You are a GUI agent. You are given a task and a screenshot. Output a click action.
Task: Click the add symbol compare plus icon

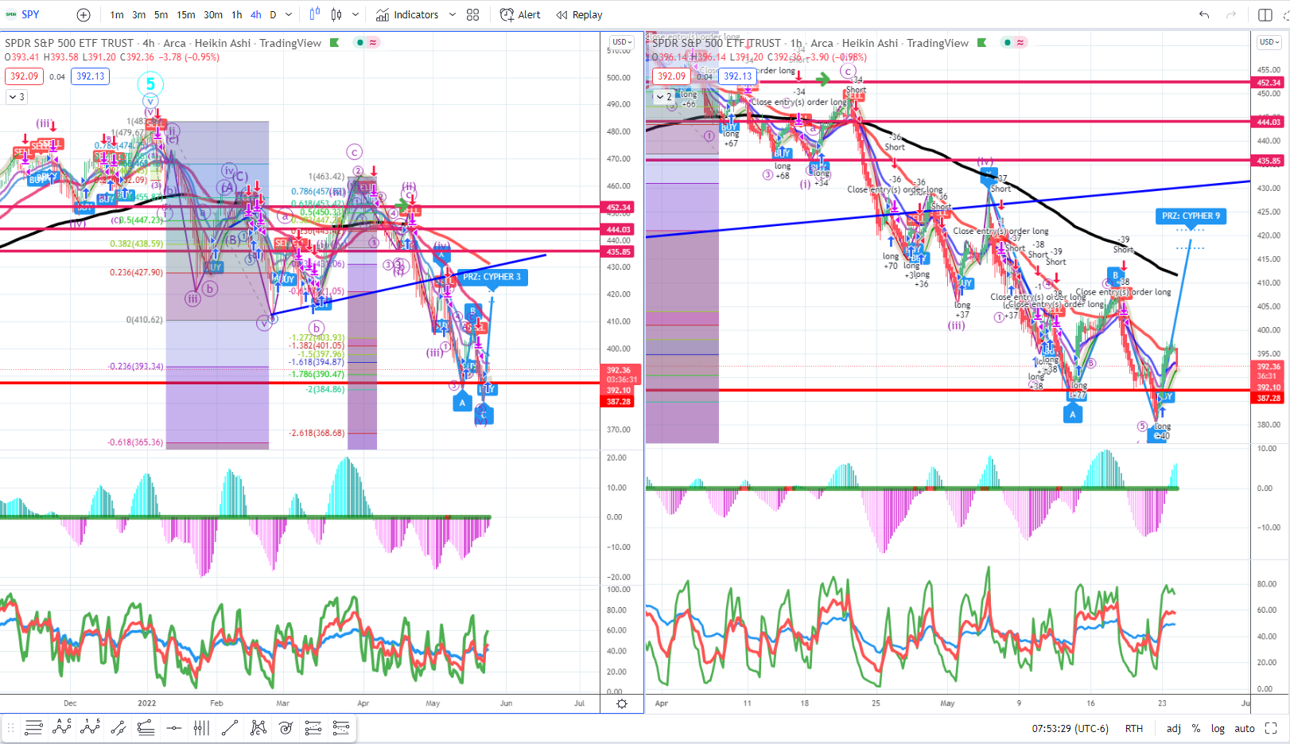pyautogui.click(x=84, y=14)
